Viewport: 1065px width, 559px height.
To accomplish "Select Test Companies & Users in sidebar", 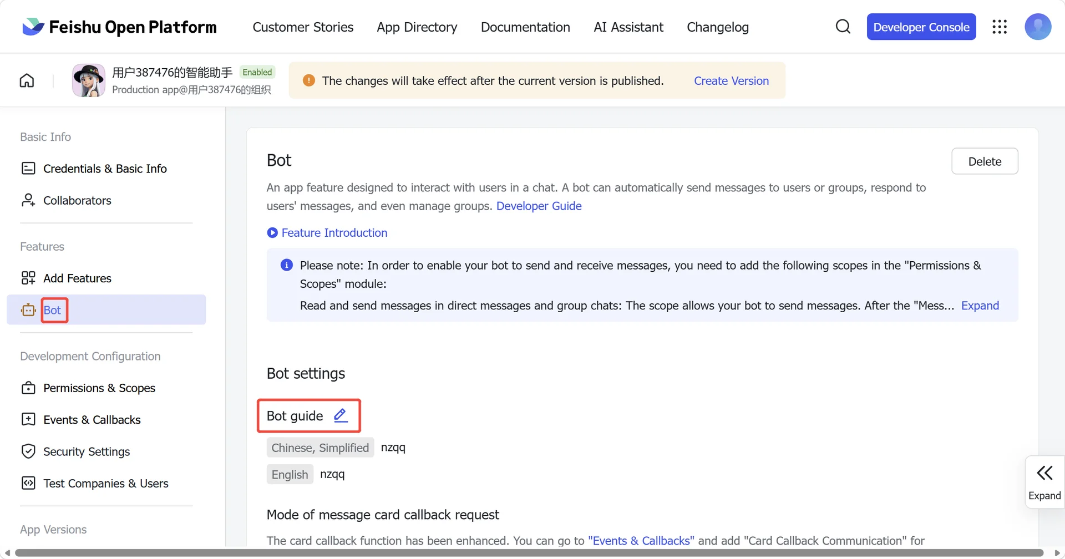I will click(106, 483).
